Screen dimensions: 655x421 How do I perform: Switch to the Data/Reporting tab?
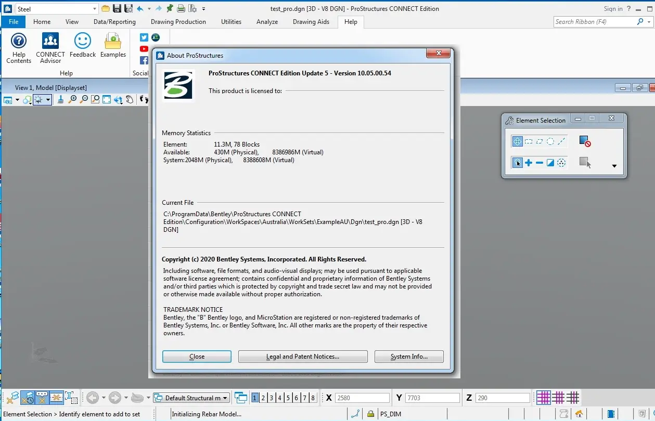114,22
